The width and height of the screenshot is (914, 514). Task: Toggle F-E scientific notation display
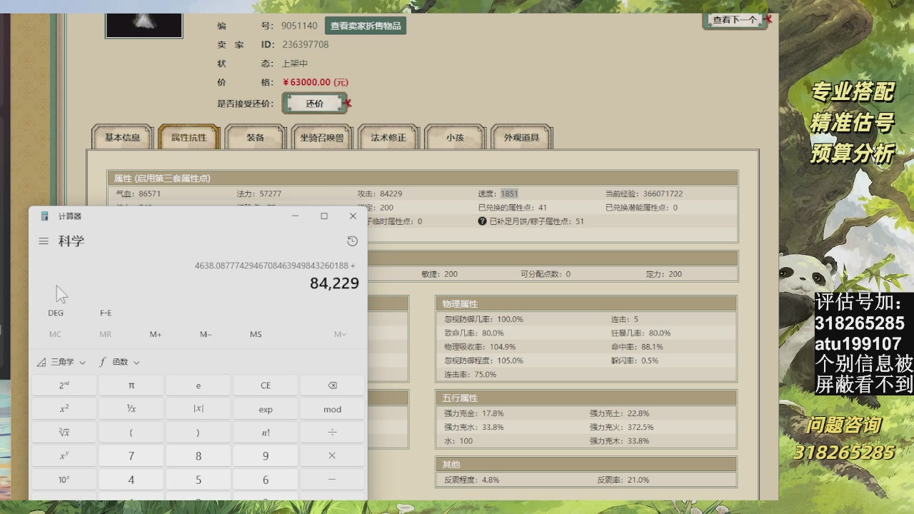point(105,313)
